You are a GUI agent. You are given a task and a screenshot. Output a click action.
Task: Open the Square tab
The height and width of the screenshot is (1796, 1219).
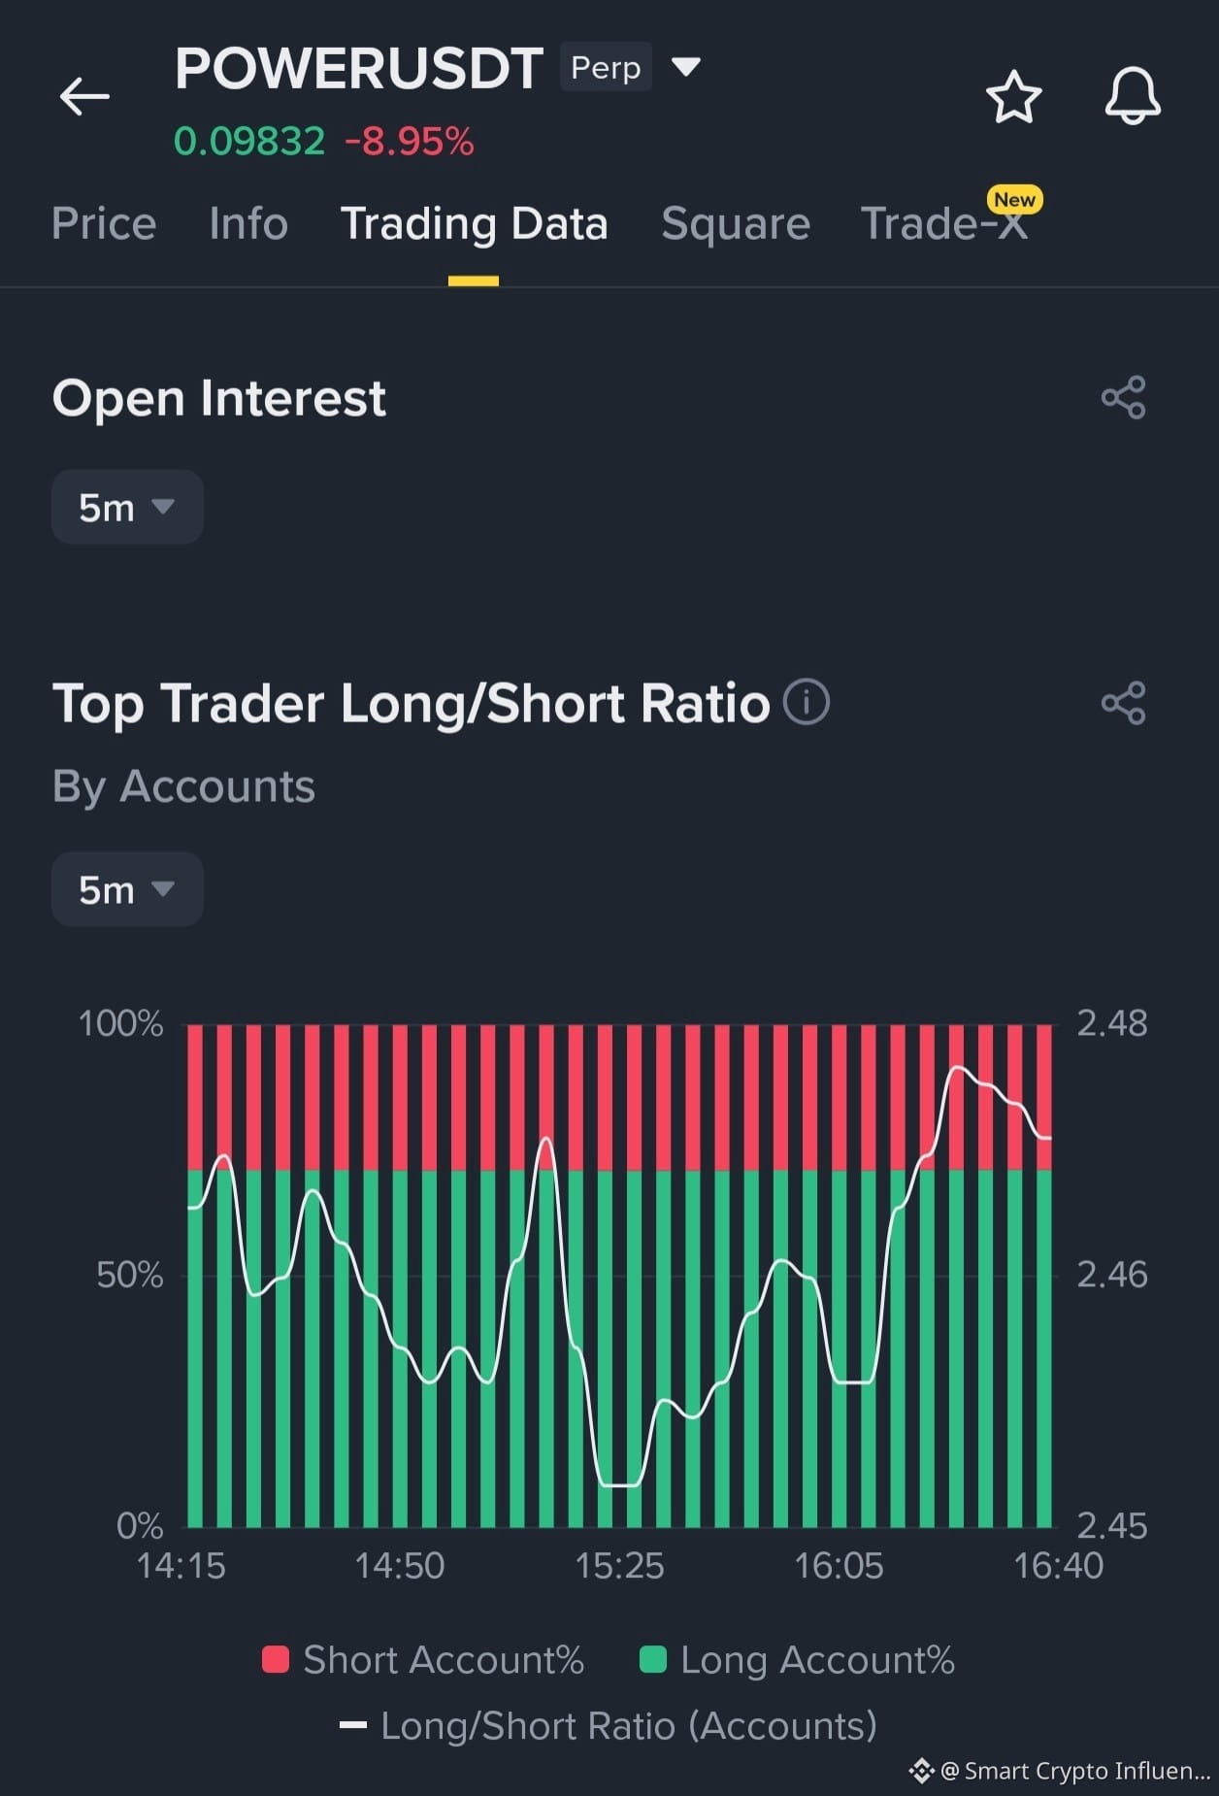pos(736,223)
